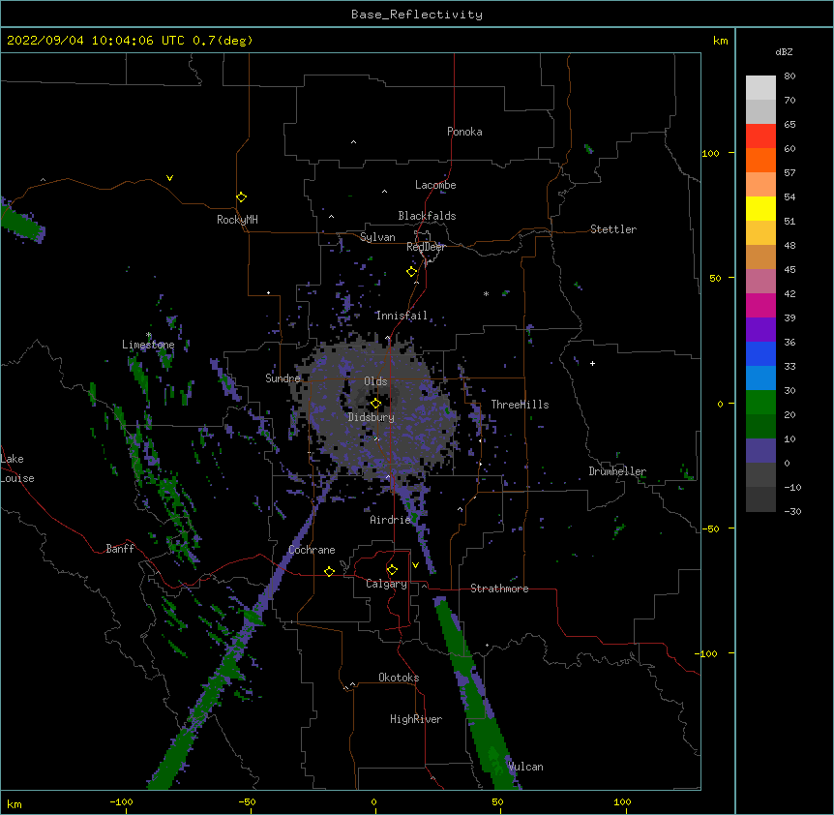834x815 pixels.
Task: Click the yellow V marker east of Calgary diamond
Action: [415, 565]
